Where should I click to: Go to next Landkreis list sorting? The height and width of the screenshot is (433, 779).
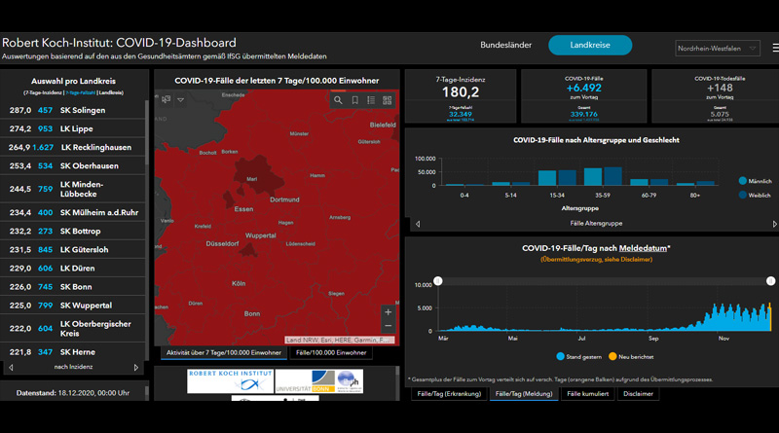pos(136,368)
